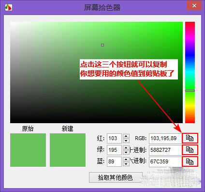Click the hex field 67C359
The height and width of the screenshot is (192, 205).
(x=165, y=161)
